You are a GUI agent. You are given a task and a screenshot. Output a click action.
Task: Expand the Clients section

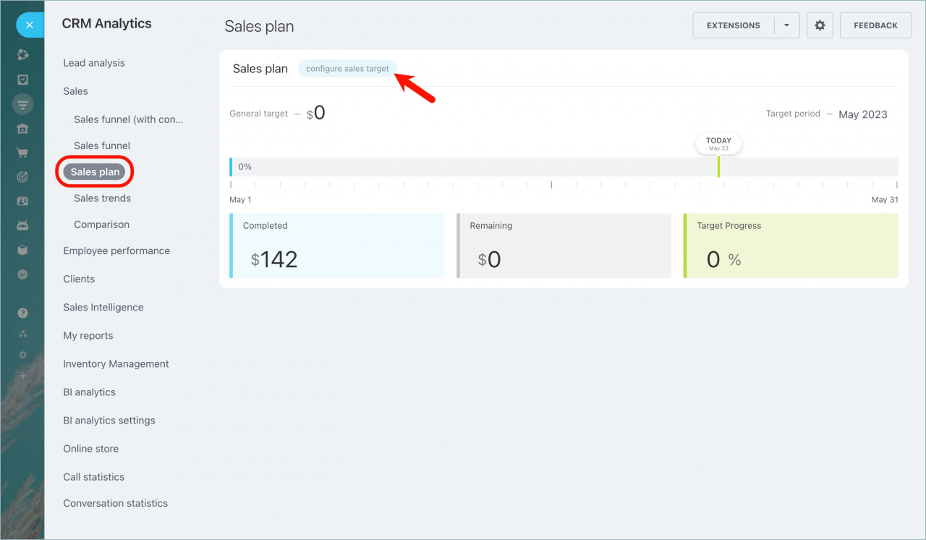tap(79, 279)
